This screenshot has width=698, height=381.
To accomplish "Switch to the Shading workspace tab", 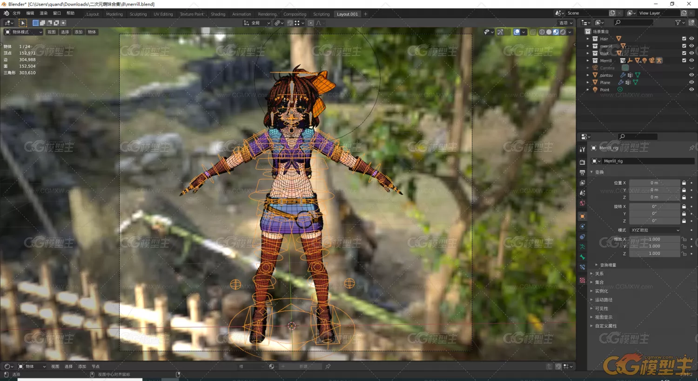I will [218, 14].
